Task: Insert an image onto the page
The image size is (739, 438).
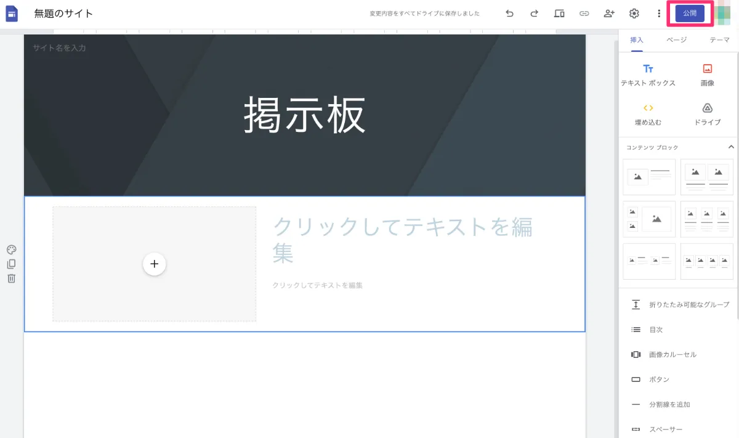Action: tap(706, 73)
